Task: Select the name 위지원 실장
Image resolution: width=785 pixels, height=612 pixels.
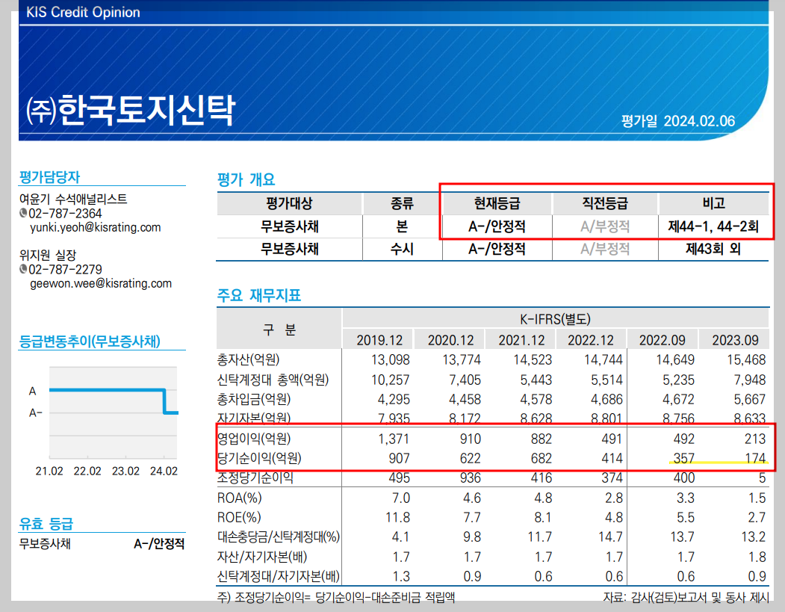Action: point(48,255)
